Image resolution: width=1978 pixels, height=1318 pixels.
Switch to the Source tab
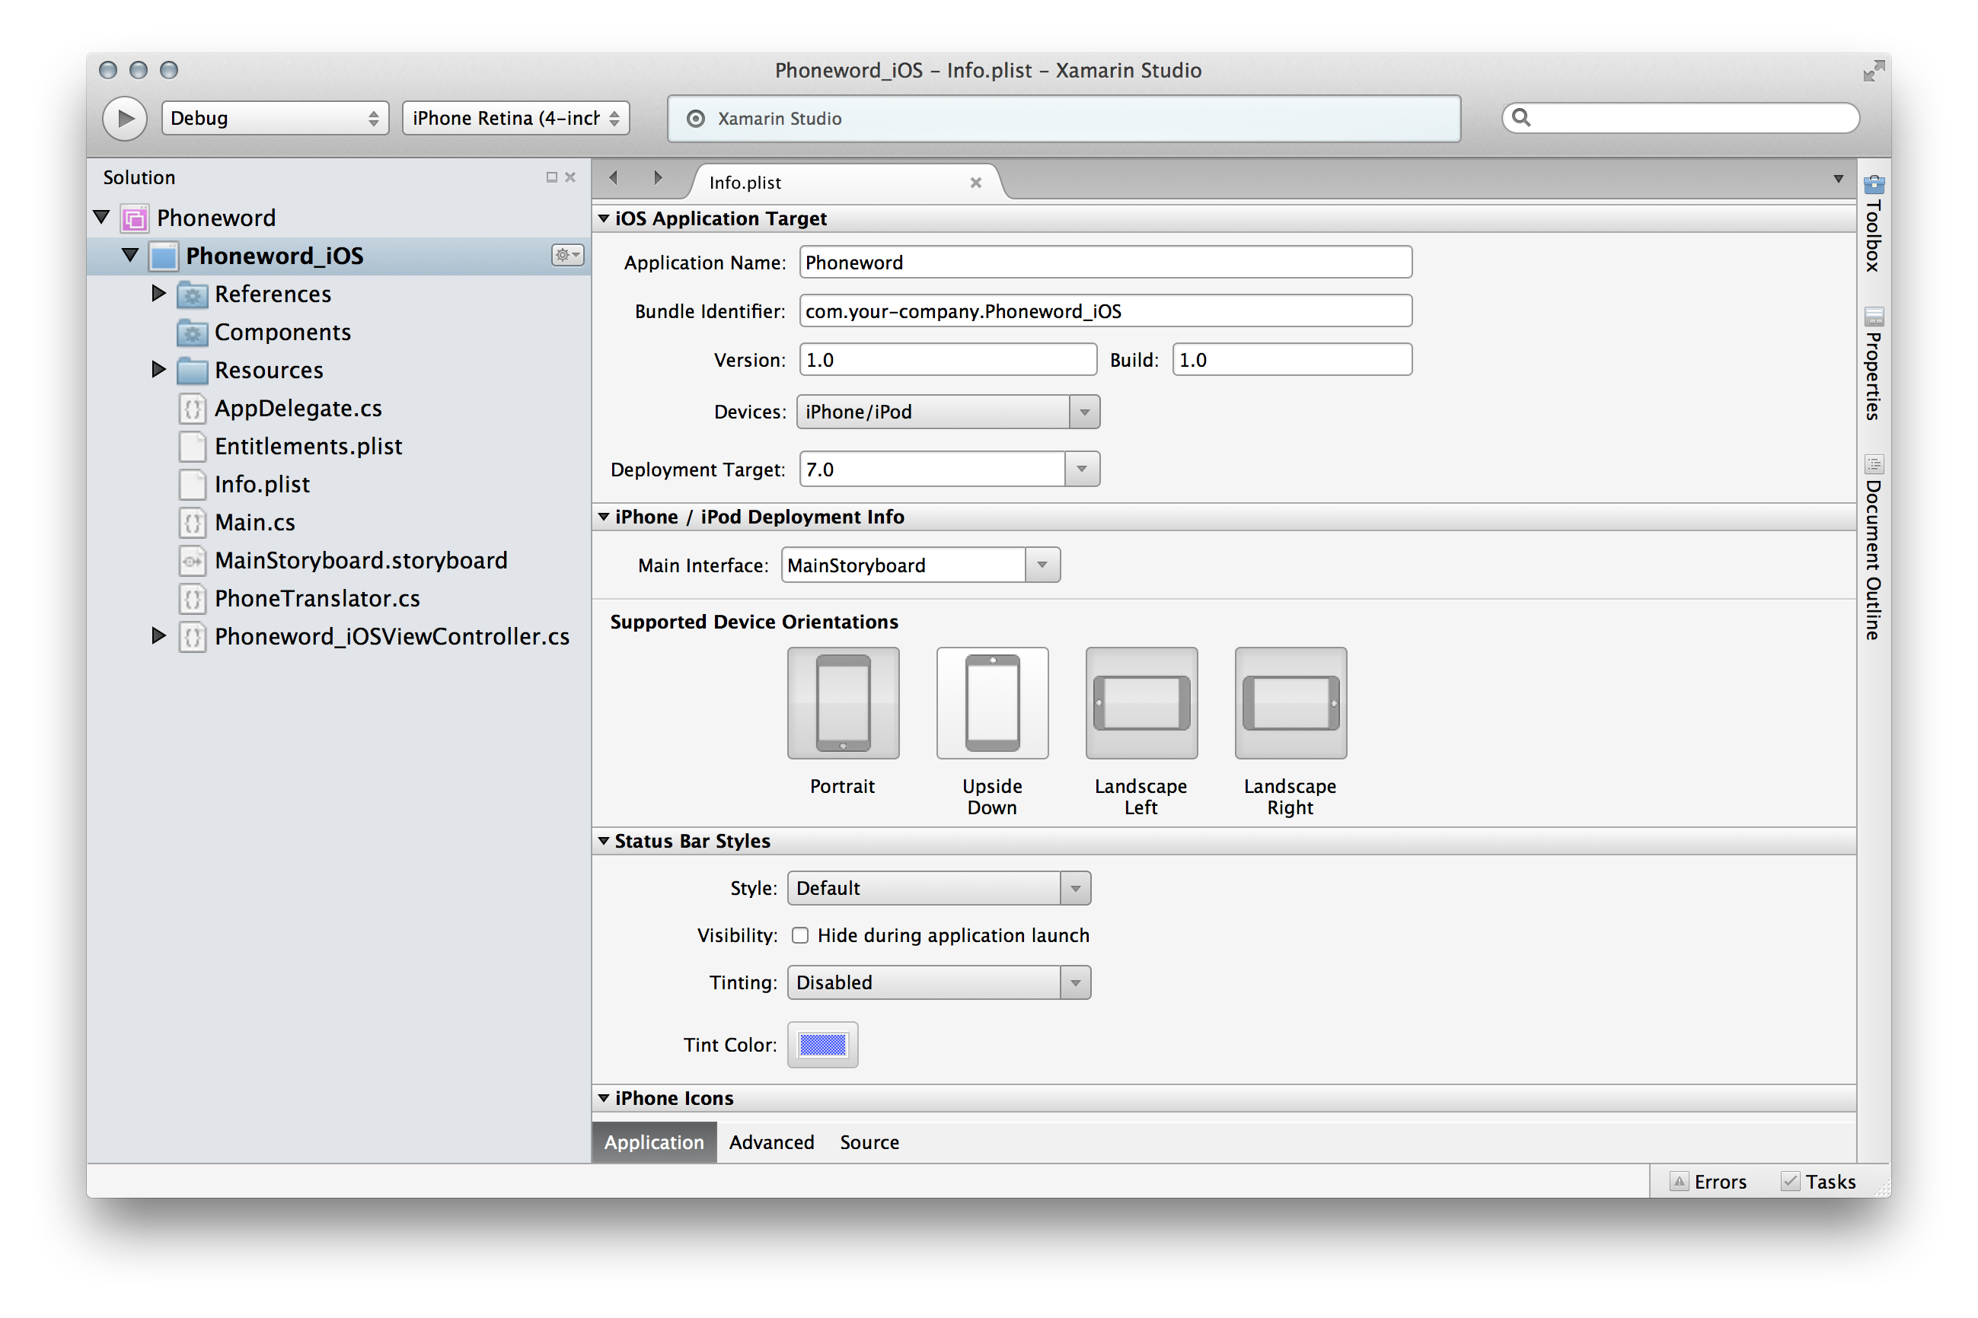pos(869,1142)
